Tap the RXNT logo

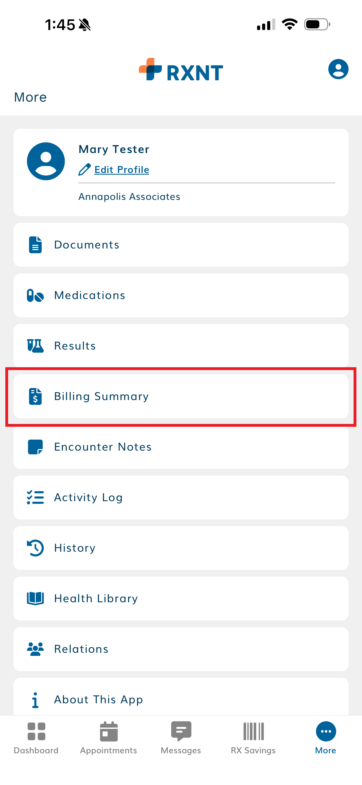click(181, 70)
